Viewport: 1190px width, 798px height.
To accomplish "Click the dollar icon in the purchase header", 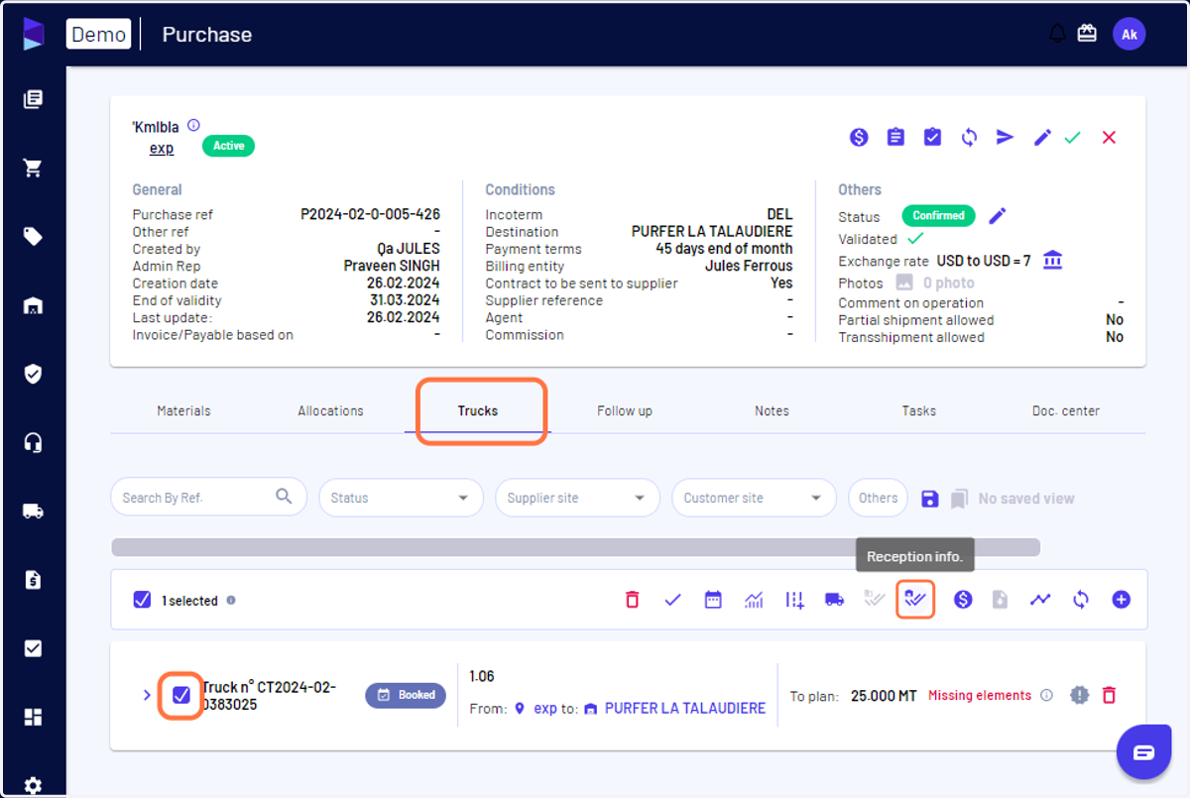I will pos(859,138).
